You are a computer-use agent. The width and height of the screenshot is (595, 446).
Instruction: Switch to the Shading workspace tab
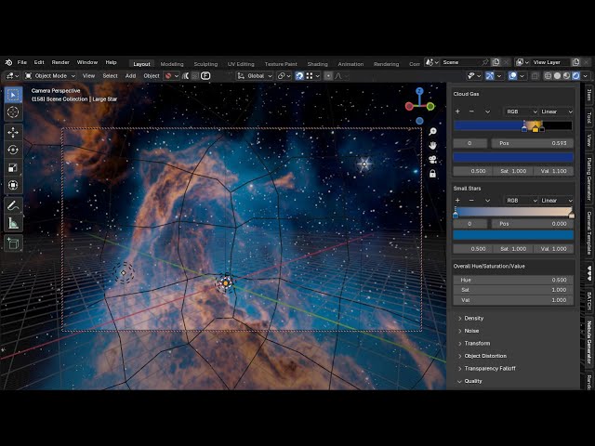click(317, 64)
